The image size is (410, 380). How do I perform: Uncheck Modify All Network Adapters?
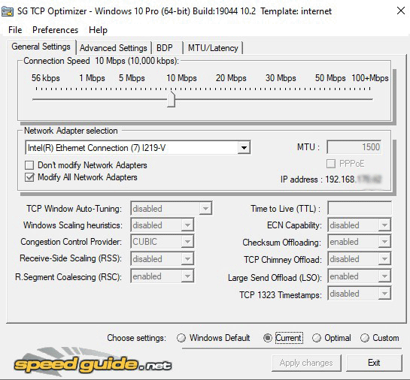coord(29,177)
